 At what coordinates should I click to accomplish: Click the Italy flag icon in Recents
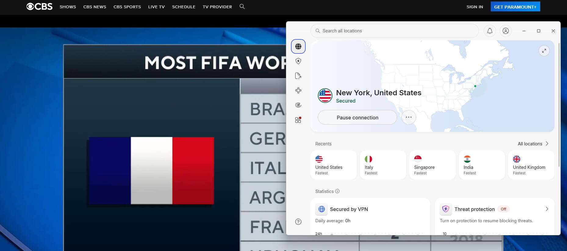(x=368, y=159)
